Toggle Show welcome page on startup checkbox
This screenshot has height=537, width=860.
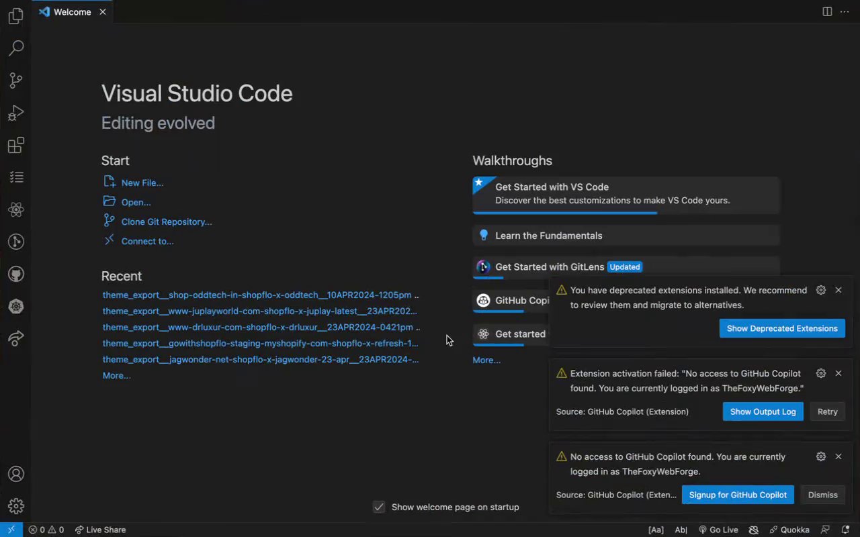(x=379, y=507)
